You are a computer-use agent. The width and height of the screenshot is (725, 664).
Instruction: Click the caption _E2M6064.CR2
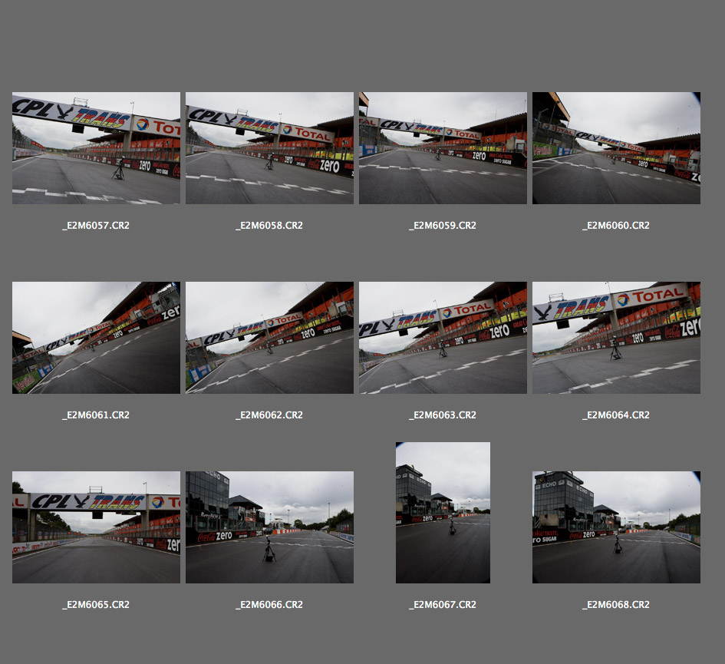pyautogui.click(x=616, y=415)
